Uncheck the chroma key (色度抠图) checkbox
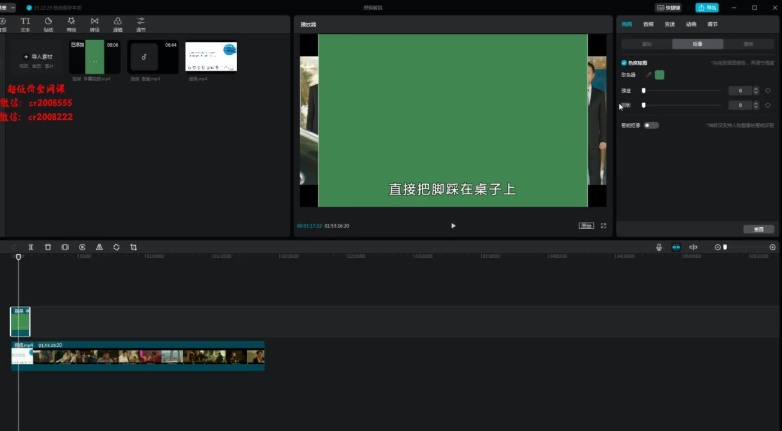 [x=624, y=63]
